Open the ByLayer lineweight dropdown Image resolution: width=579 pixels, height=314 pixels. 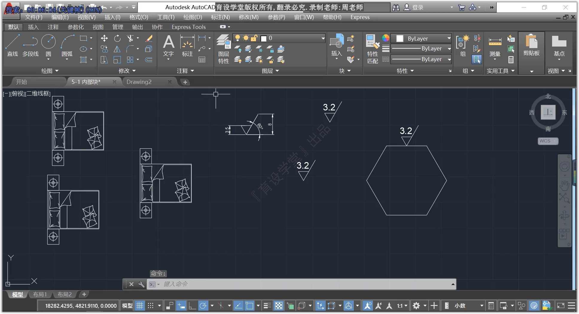[x=449, y=49]
